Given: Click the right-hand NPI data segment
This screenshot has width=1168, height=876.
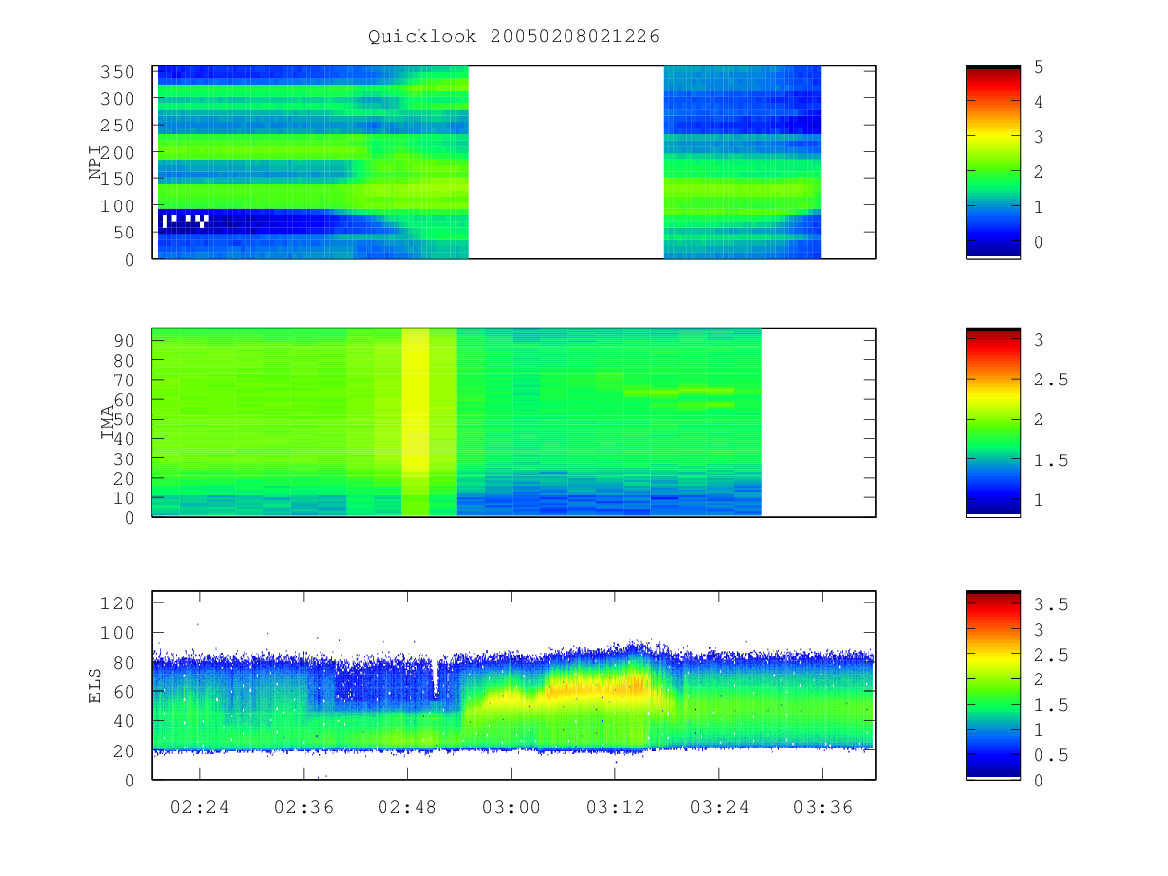Looking at the screenshot, I should (x=743, y=163).
